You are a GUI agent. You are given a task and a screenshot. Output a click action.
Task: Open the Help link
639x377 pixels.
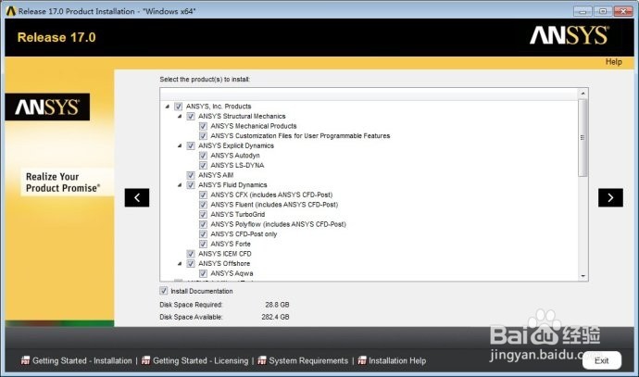(x=613, y=61)
